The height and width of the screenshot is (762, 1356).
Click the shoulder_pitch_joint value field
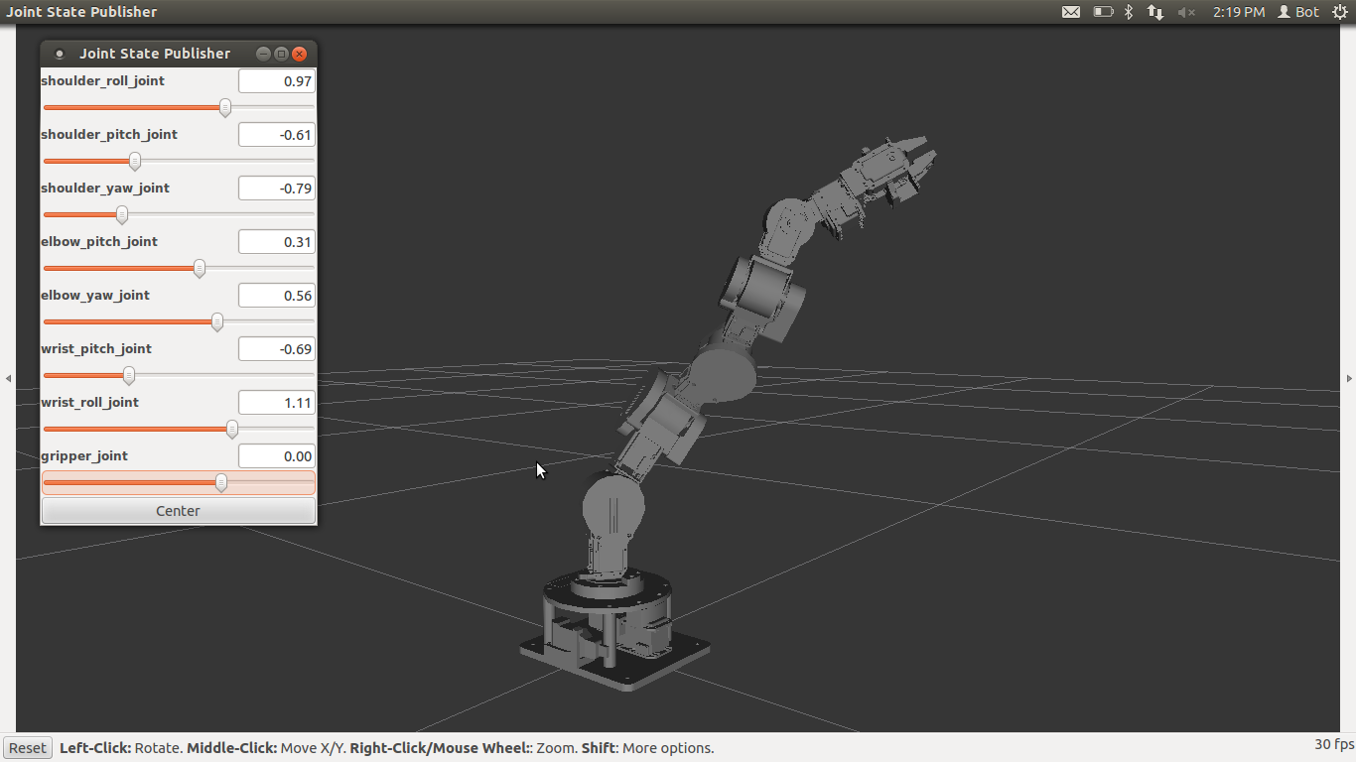(x=277, y=135)
